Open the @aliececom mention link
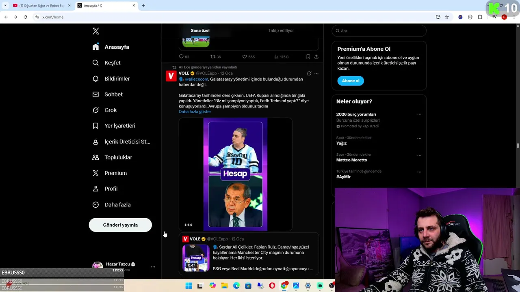Image resolution: width=520 pixels, height=292 pixels. (197, 79)
